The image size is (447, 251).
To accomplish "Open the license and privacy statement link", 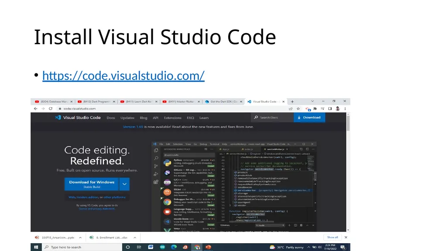I will pyautogui.click(x=96, y=209).
